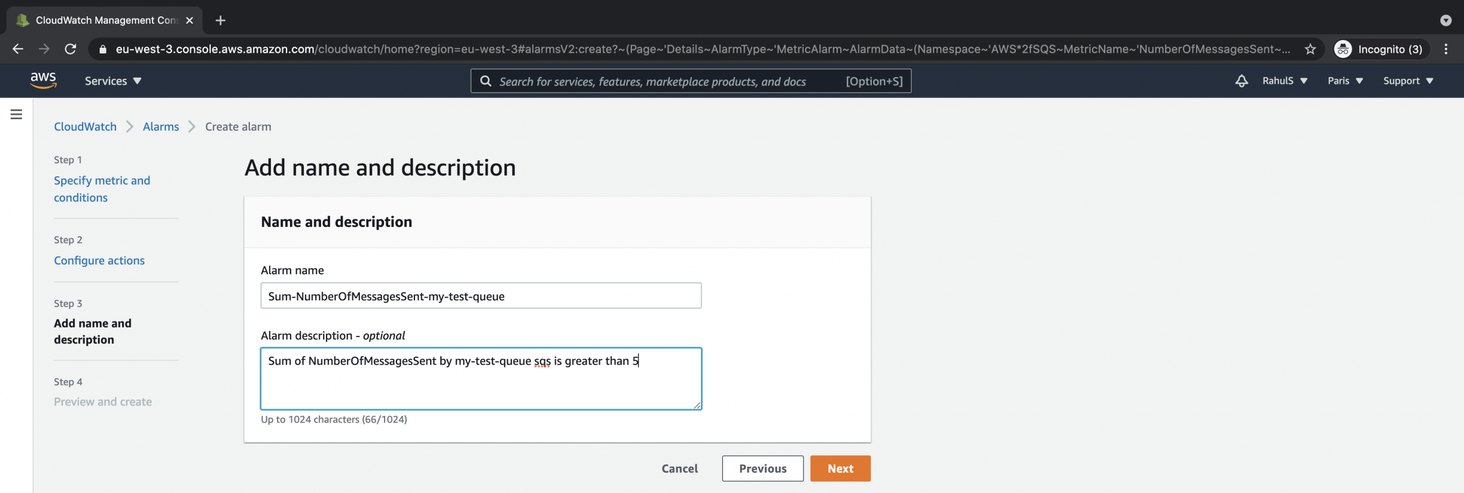
Task: Grab the text area resize handle
Action: [697, 405]
